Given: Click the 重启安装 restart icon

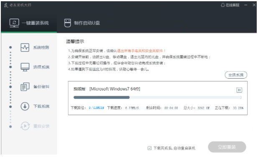Looking at the screenshot, I should coord(25,126).
